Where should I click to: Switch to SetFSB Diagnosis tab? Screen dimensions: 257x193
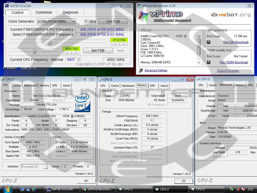click(71, 12)
